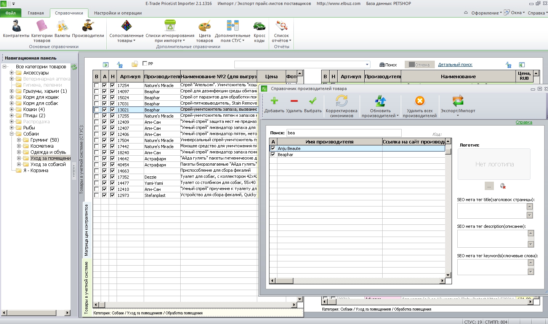This screenshot has width=548, height=324.
Task: Open the Окна menu button
Action: [514, 13]
